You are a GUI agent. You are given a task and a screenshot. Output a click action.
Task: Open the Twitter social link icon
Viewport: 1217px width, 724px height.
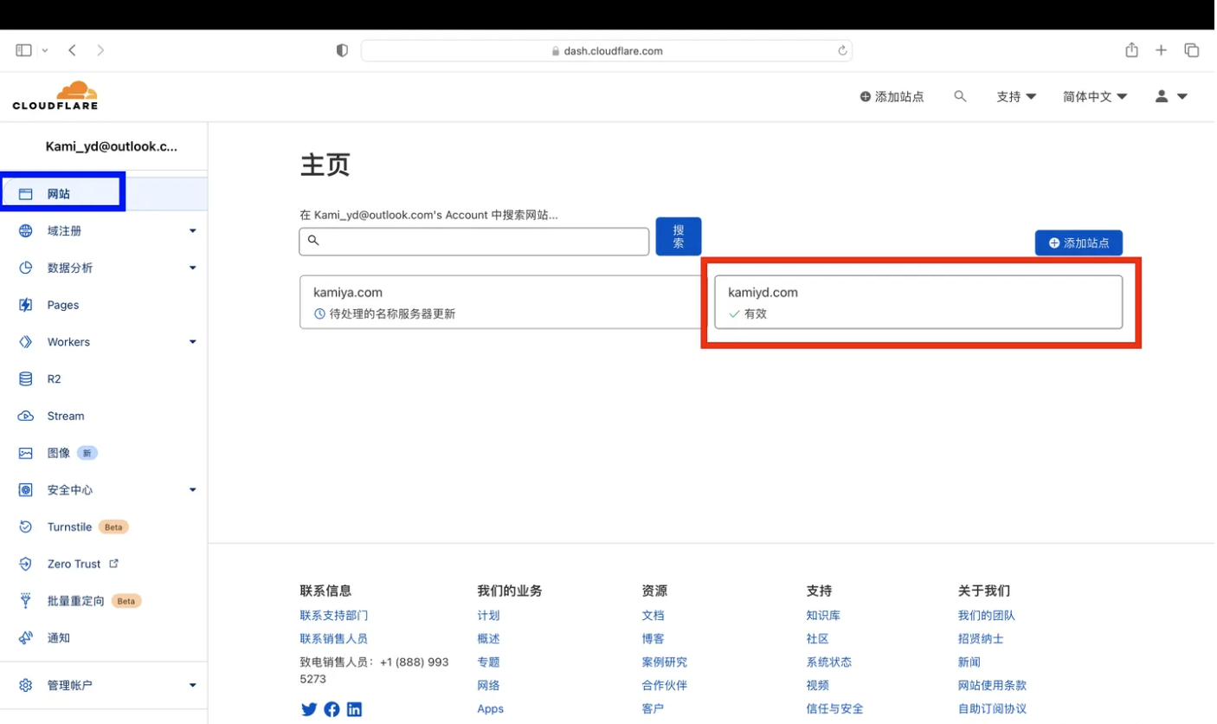coord(309,709)
